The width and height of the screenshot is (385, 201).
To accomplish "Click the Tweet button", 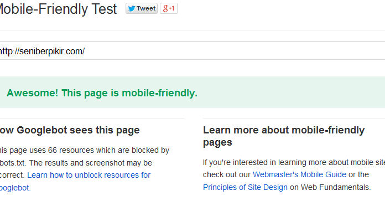I will click(142, 9).
